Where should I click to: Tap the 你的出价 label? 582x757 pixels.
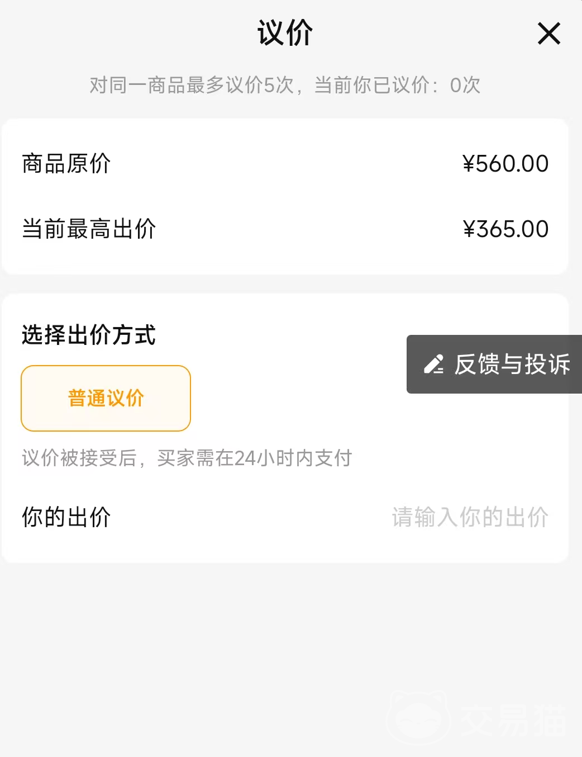coord(66,517)
